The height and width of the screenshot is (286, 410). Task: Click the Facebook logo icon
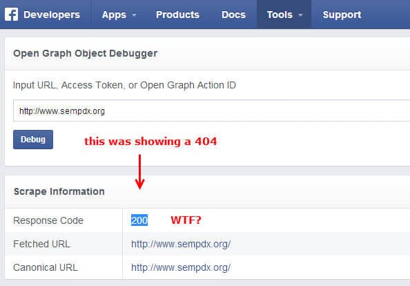click(x=11, y=14)
